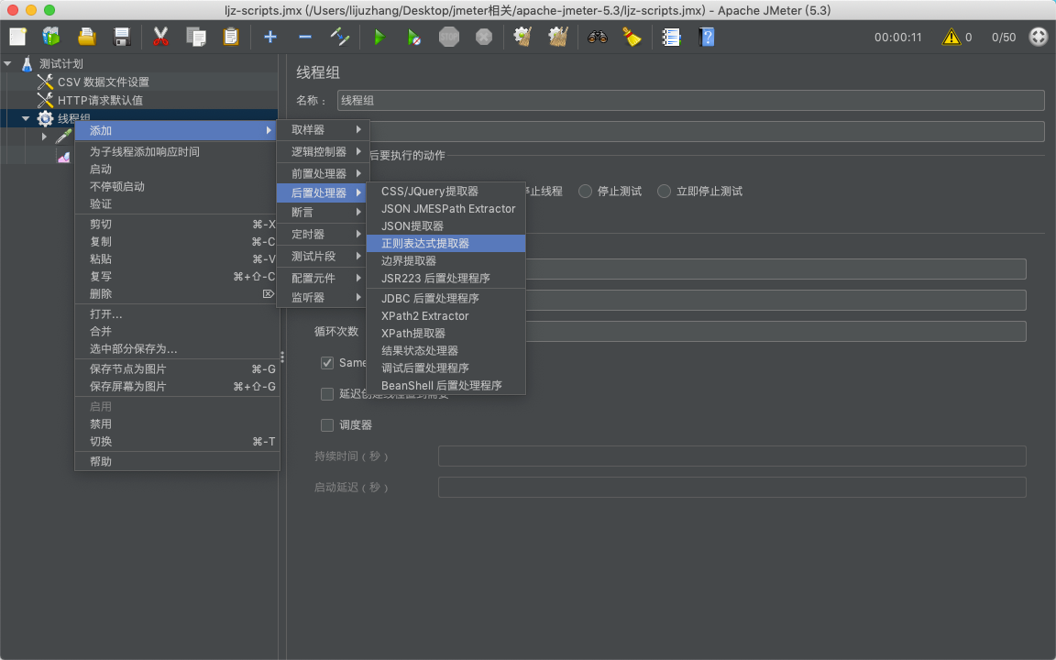Click the Clear results broom icon
The image size is (1056, 660).
click(x=523, y=37)
